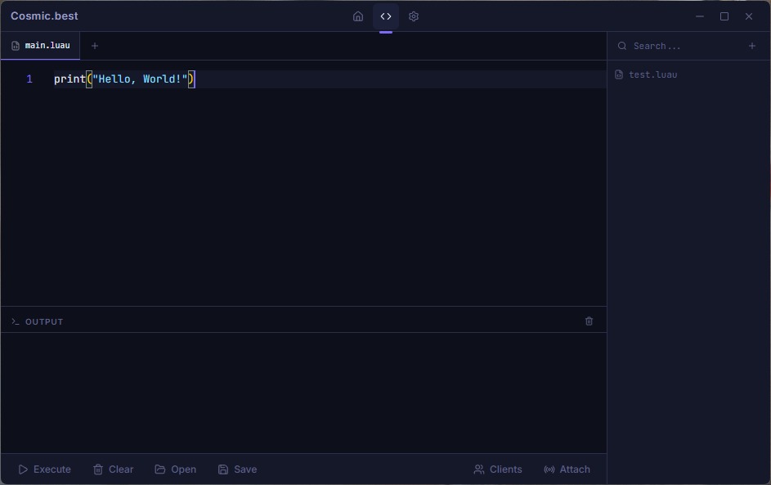Clear output with the trash icon

[x=589, y=321]
